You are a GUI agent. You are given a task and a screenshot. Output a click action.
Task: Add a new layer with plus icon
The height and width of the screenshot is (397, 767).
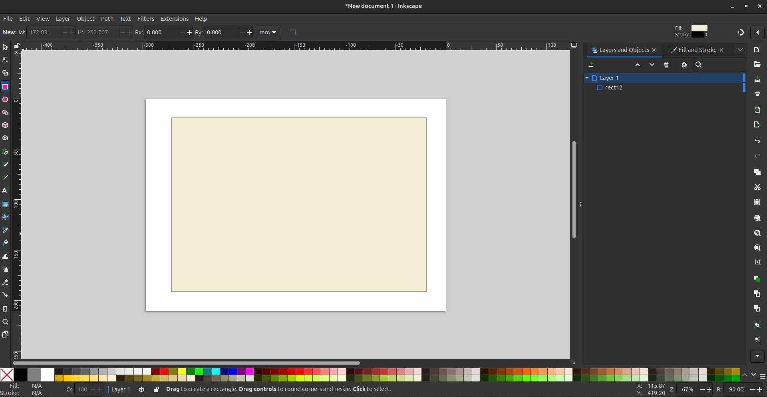[x=591, y=65]
